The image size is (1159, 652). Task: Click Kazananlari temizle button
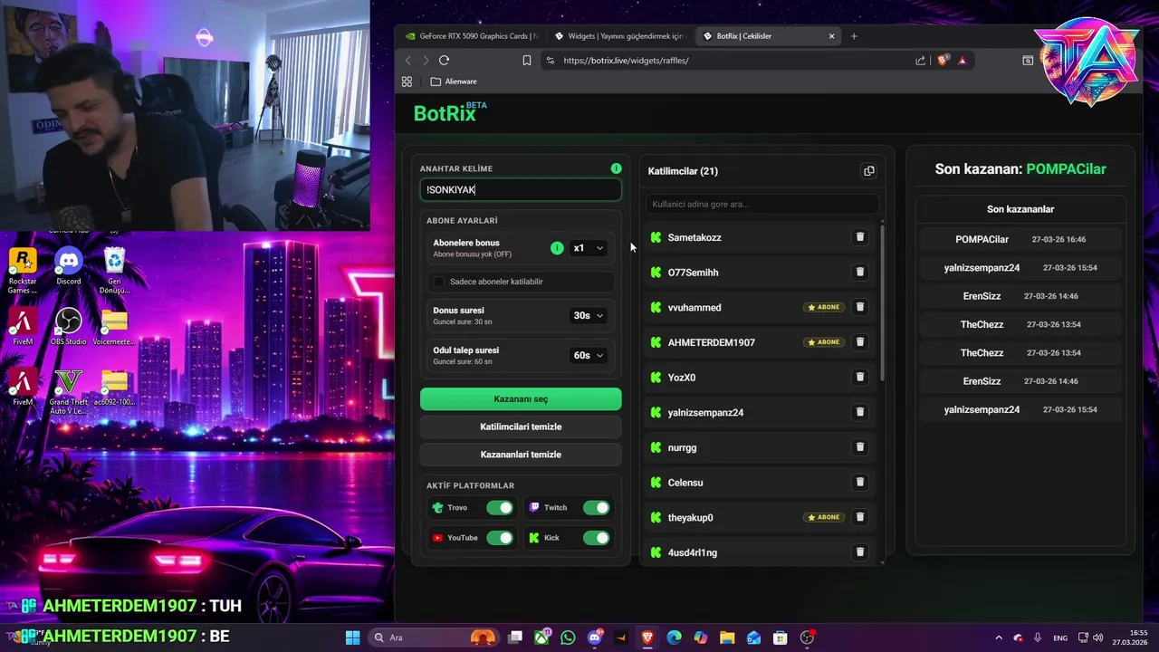(x=521, y=455)
